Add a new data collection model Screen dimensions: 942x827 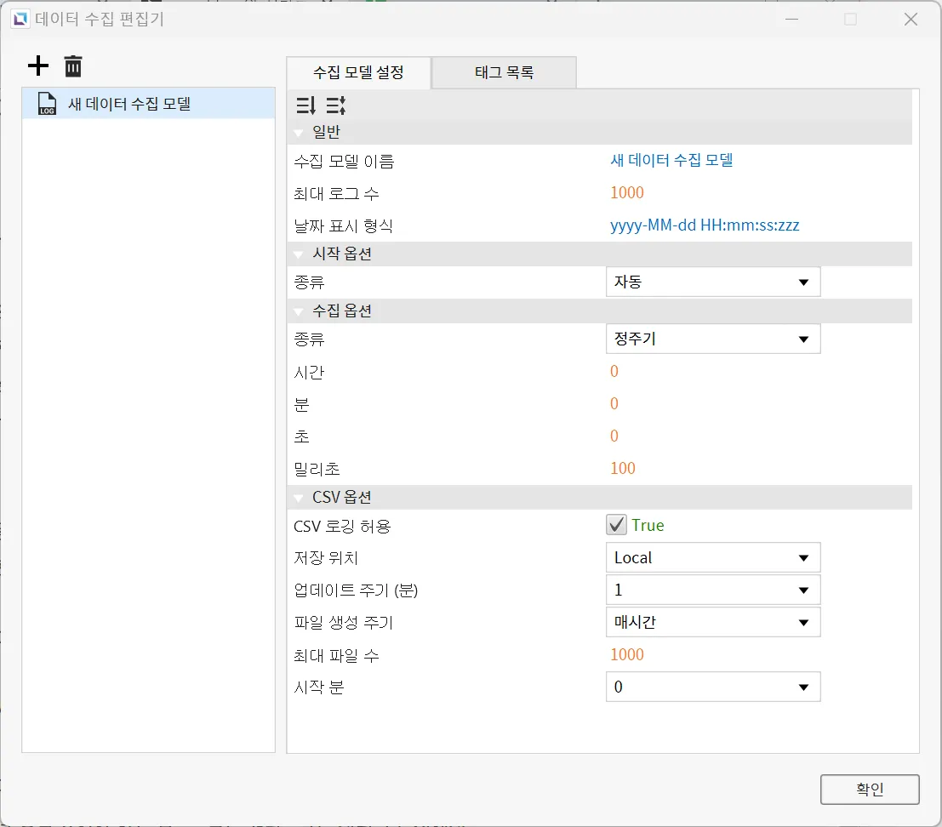38,66
